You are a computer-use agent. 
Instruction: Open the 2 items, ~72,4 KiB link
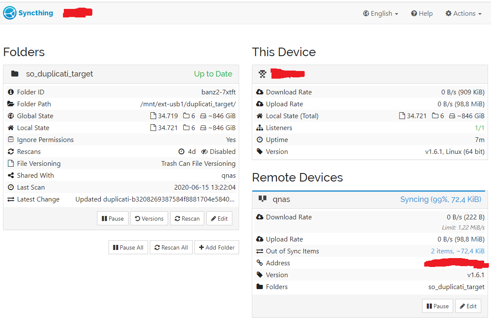457,251
